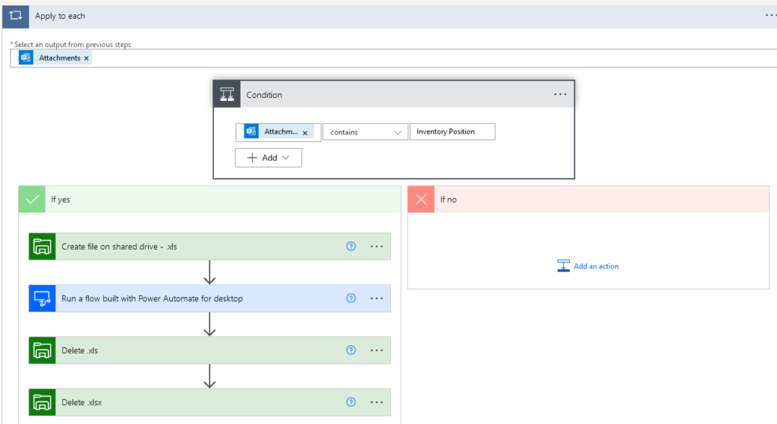Open the Condition card ellipsis menu
Screen dimensions: 777x424
pos(561,94)
